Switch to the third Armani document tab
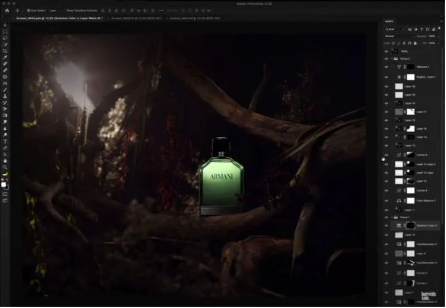This screenshot has width=446, height=308. 195,18
